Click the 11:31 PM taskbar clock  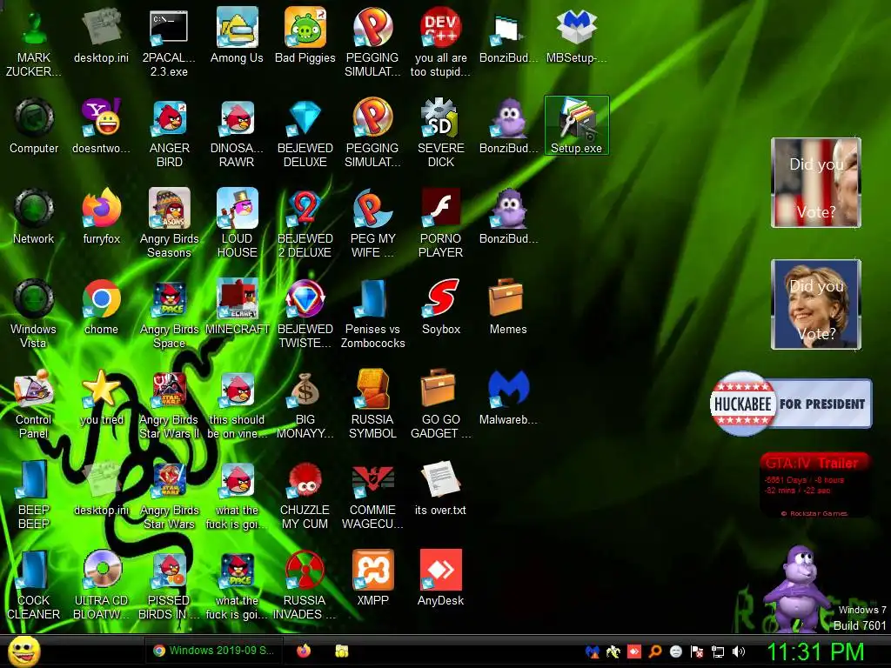pos(815,651)
